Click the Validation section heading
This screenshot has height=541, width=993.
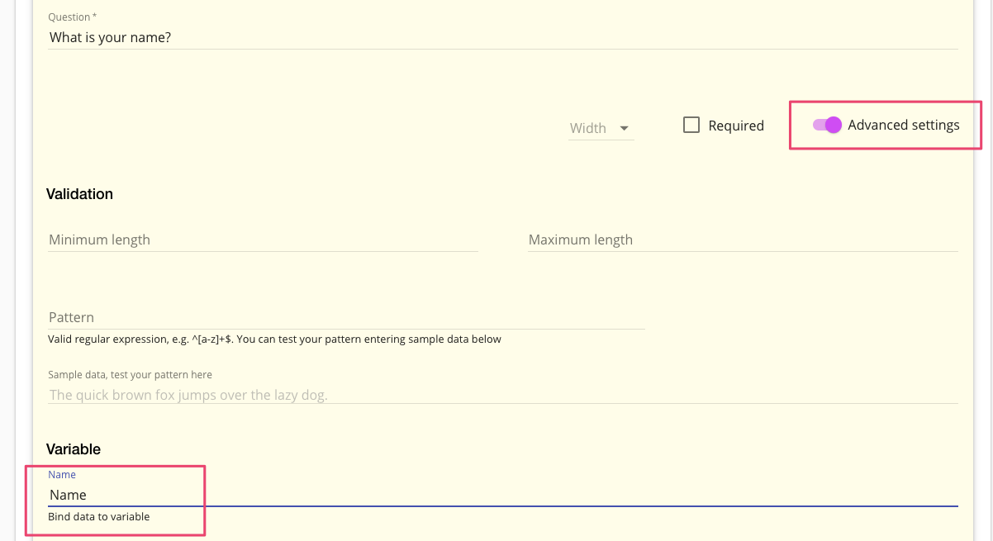[79, 194]
